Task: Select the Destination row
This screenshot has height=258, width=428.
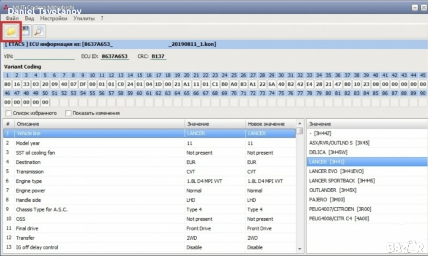Action: click(x=149, y=162)
